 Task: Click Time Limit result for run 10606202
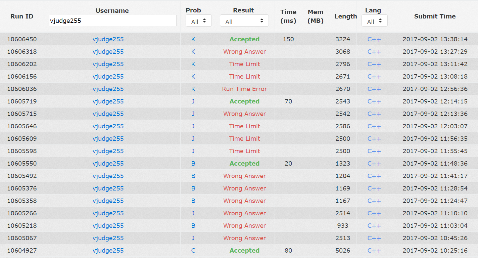tap(244, 64)
